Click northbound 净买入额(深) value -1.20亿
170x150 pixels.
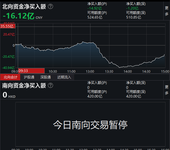click(132, 8)
